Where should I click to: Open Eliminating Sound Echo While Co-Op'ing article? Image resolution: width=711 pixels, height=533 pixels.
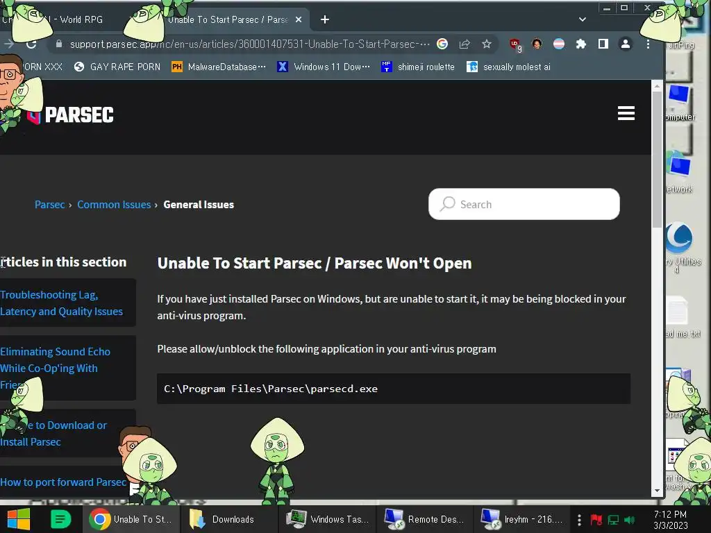click(x=56, y=368)
